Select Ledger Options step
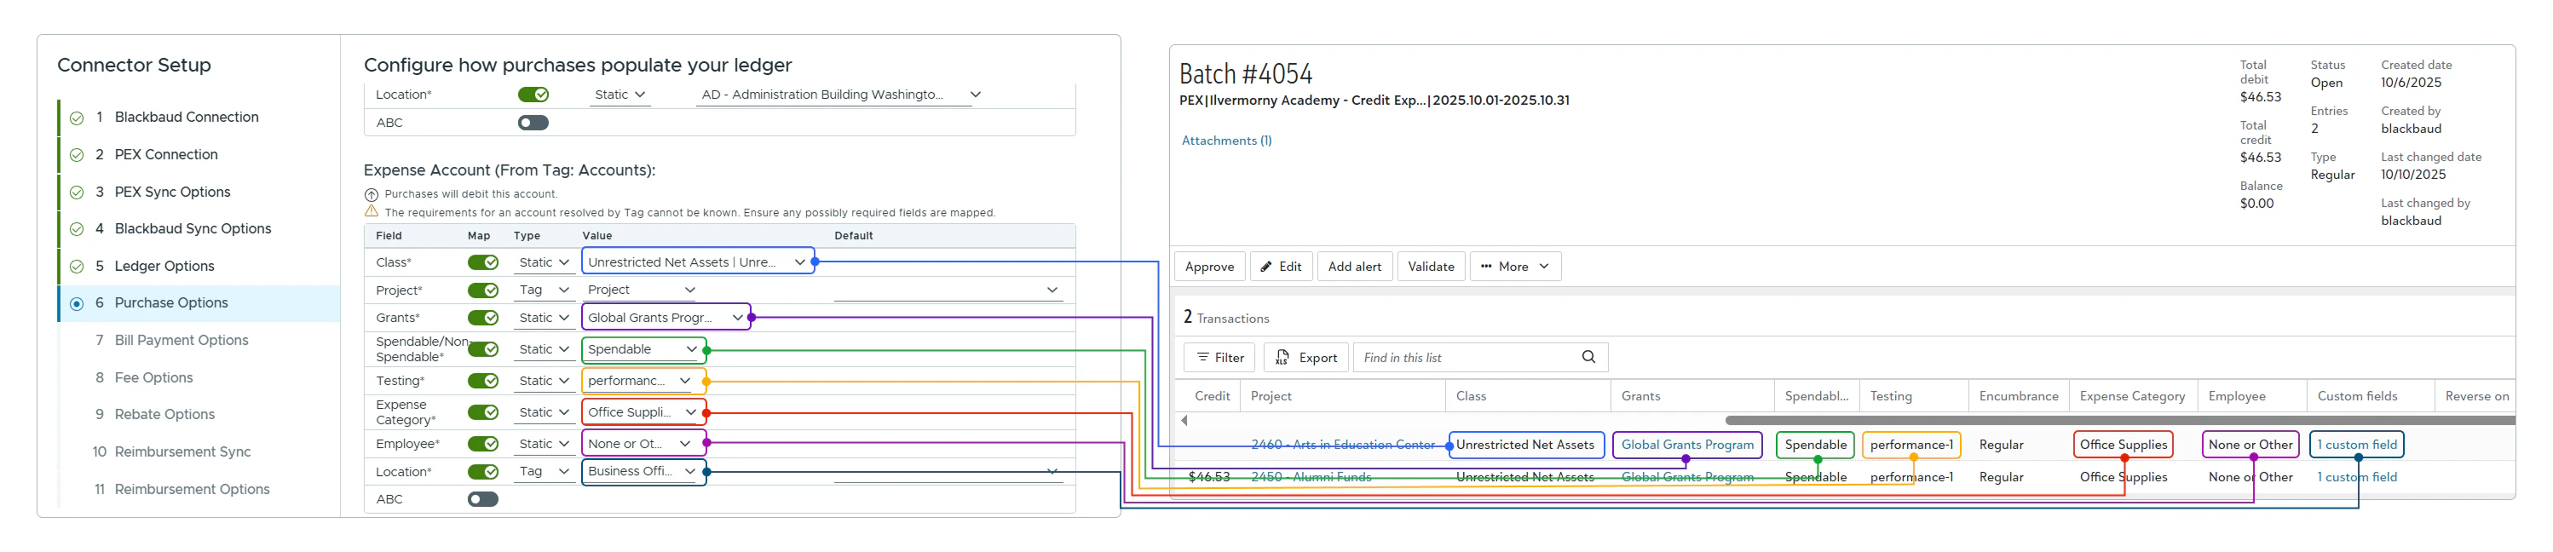Screen dimensions: 2553x552 coord(164,267)
